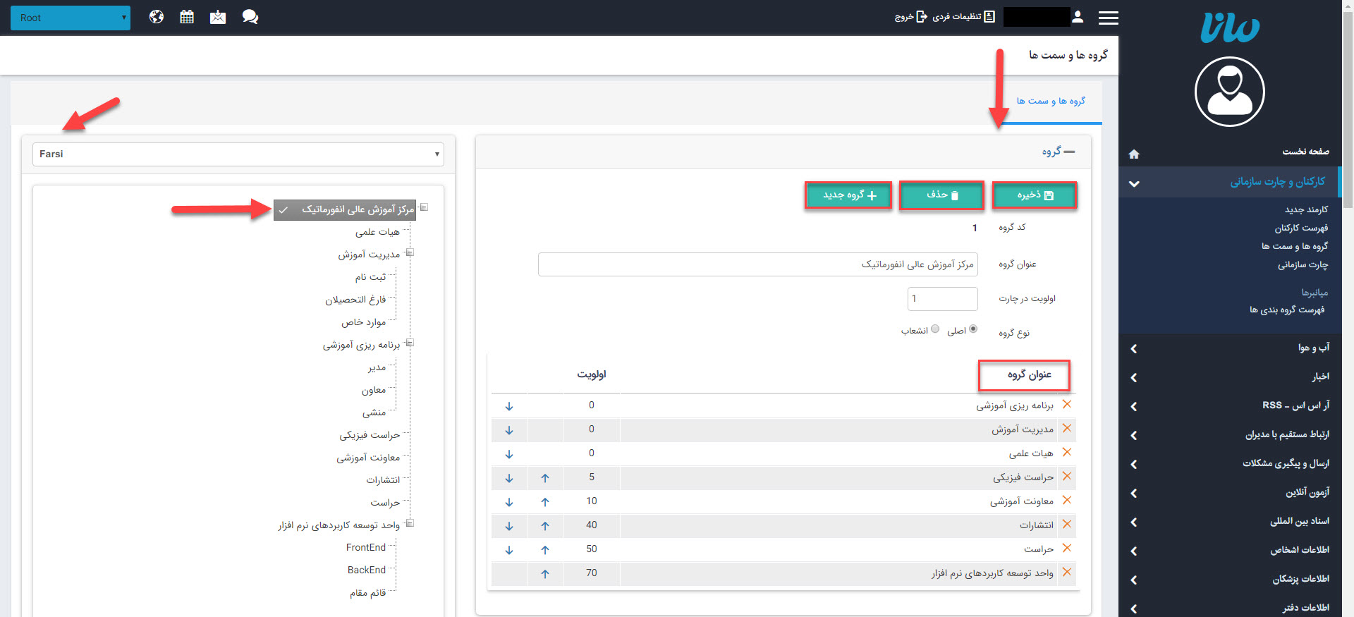The height and width of the screenshot is (617, 1354).
Task: Open the mail inbox icon
Action: tap(218, 17)
